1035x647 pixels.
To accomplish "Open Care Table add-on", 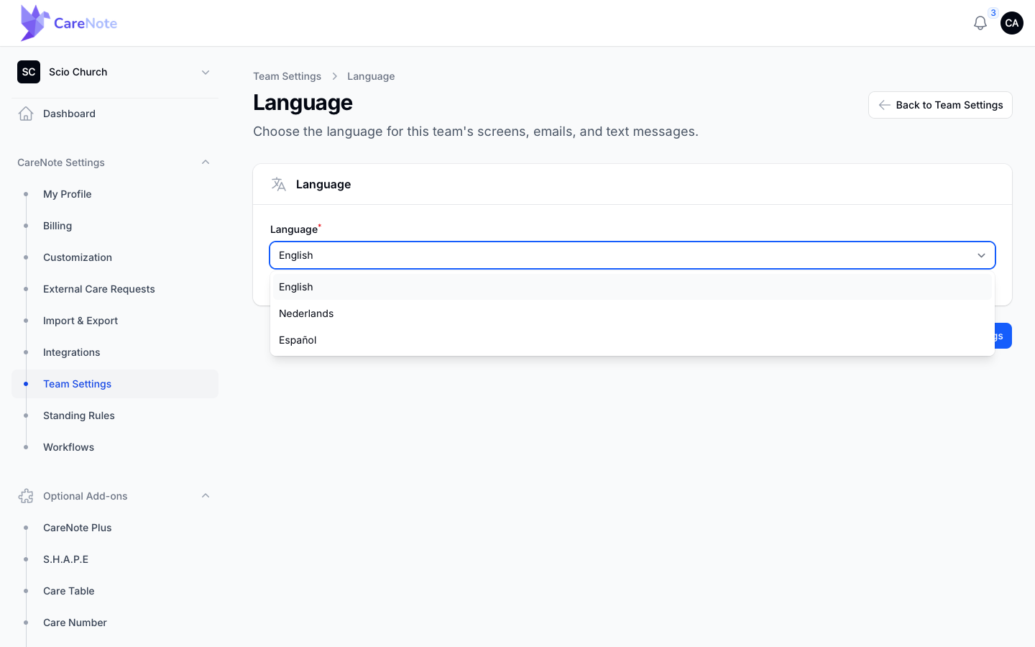I will tap(115, 591).
